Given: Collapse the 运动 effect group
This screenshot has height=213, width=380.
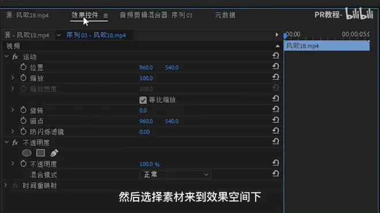Looking at the screenshot, I should click(x=6, y=57).
